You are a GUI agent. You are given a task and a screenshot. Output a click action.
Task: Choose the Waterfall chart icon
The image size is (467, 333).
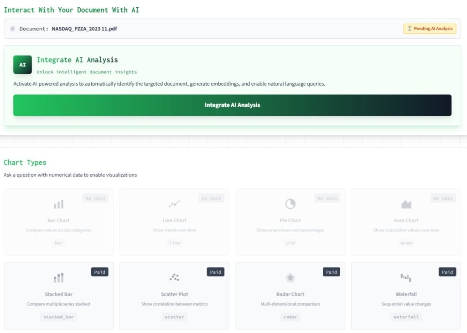(x=406, y=277)
